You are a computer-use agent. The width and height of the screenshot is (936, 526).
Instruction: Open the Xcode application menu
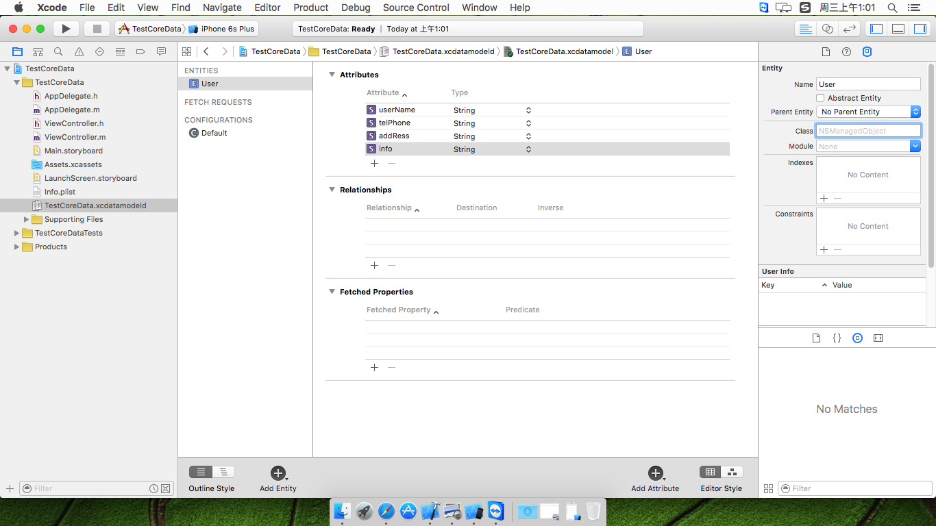point(51,8)
